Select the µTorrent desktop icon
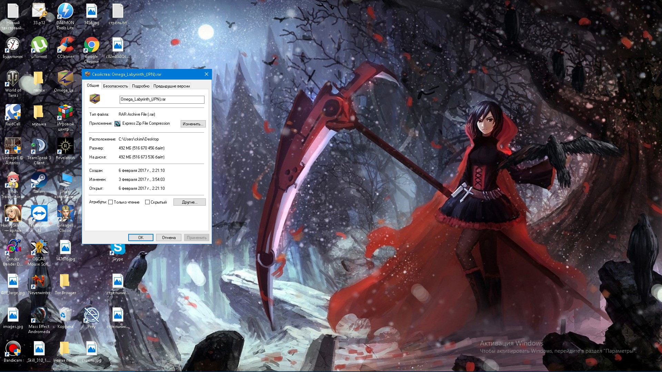 point(39,48)
